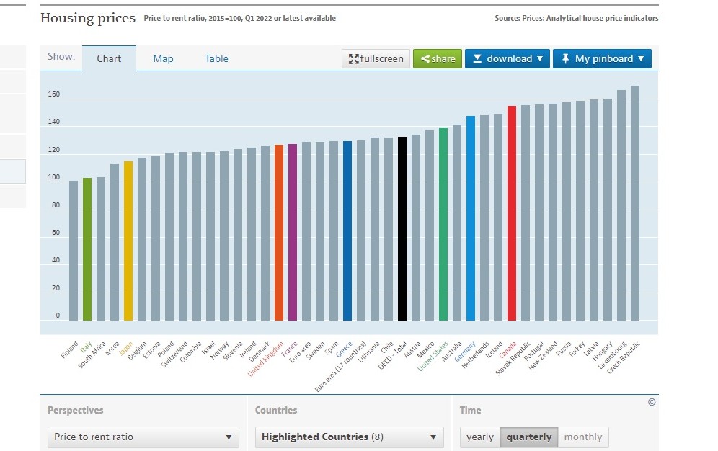The width and height of the screenshot is (718, 451).
Task: Select monthly time frequency
Action: click(x=582, y=437)
